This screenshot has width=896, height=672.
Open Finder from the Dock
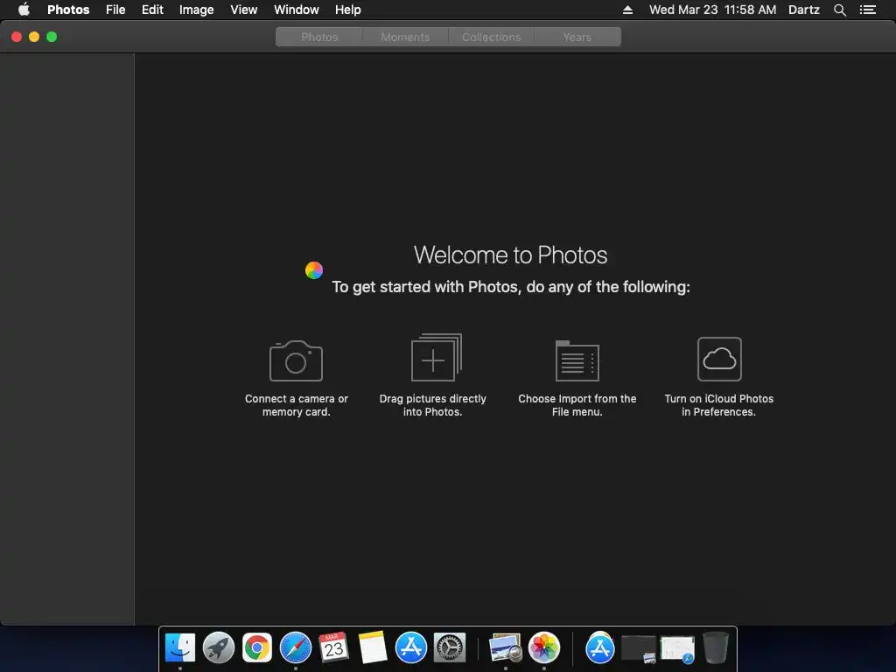[x=180, y=648]
